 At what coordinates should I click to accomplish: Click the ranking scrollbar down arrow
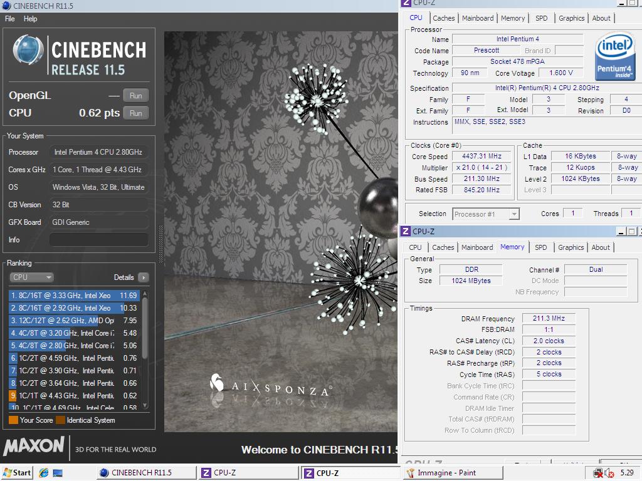[x=145, y=406]
